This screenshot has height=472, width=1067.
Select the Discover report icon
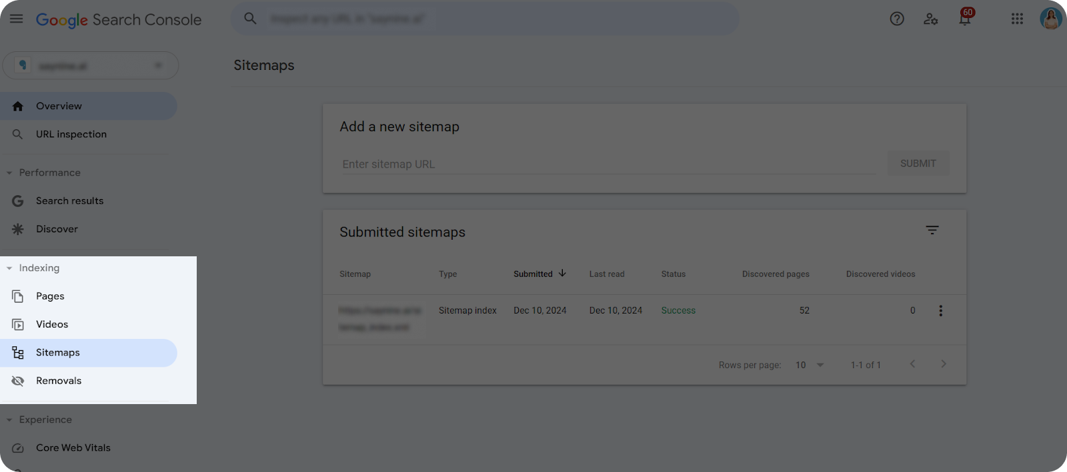click(x=18, y=228)
